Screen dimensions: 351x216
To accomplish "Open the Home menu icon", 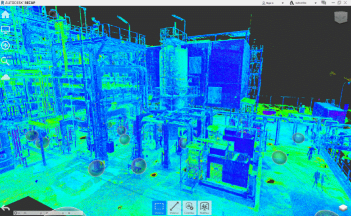I will (x=5, y=15).
